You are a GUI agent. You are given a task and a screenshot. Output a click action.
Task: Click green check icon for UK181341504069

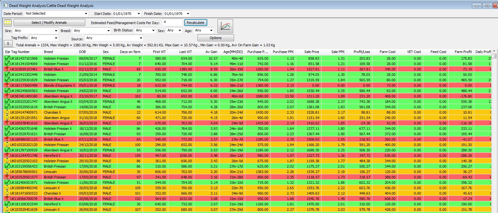pyautogui.click(x=7, y=64)
